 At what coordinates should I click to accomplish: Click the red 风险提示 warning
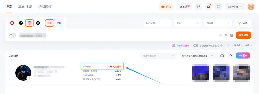tap(115, 67)
